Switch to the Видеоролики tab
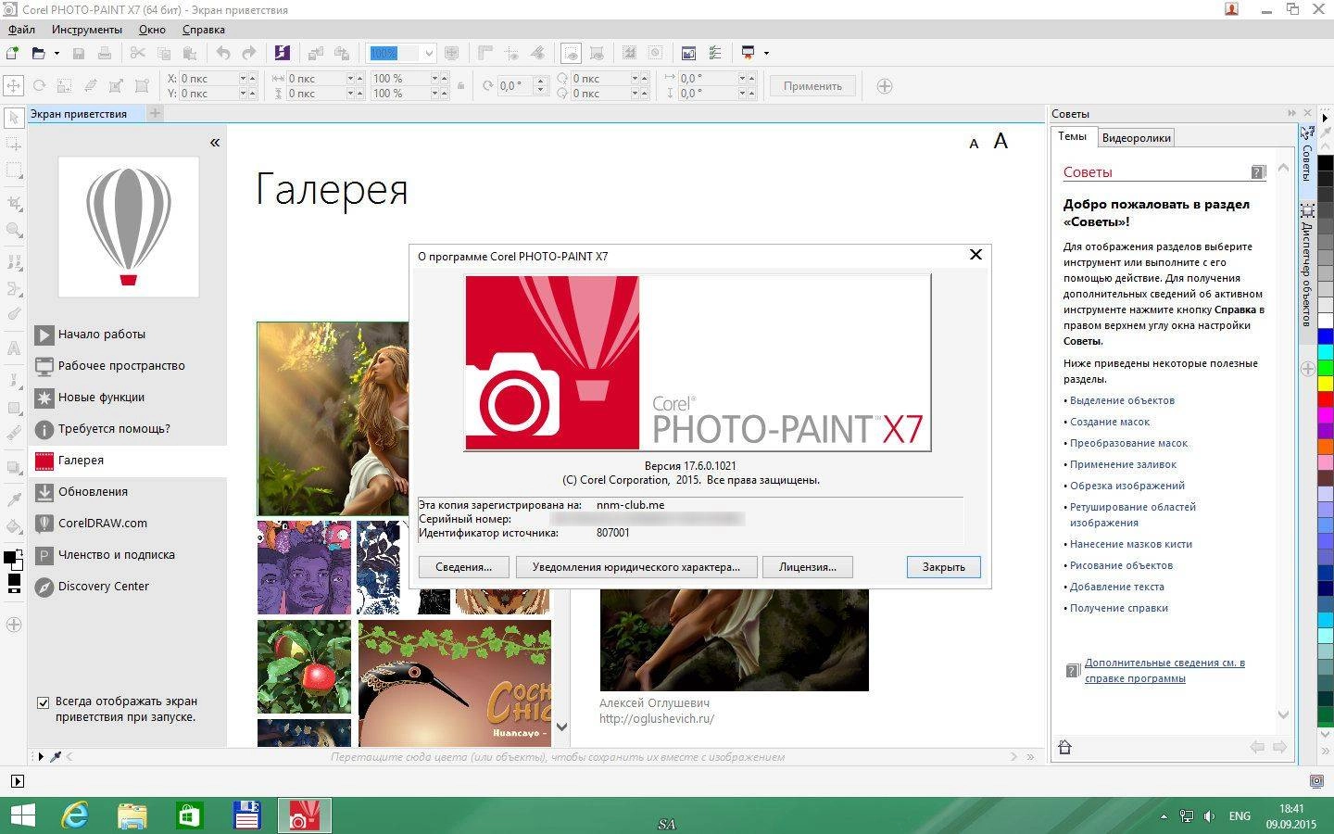1334x834 pixels. tap(1136, 138)
